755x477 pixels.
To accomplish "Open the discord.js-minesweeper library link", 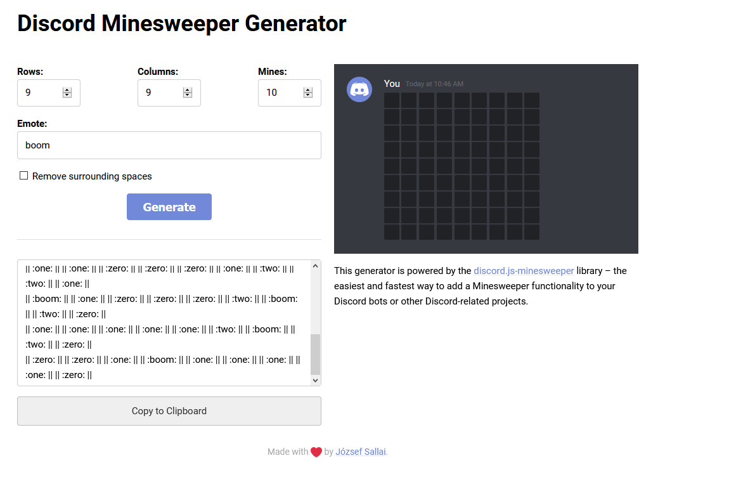I will (524, 270).
